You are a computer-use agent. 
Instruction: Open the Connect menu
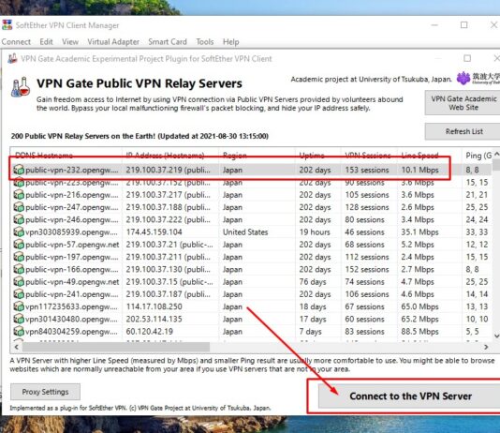tap(16, 42)
